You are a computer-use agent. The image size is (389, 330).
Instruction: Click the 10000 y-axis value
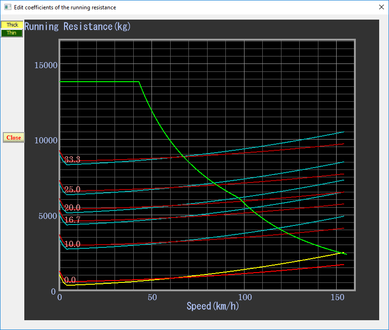[x=46, y=140]
